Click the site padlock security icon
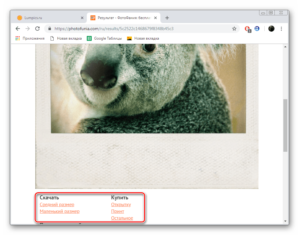The image size is (299, 235). click(49, 29)
